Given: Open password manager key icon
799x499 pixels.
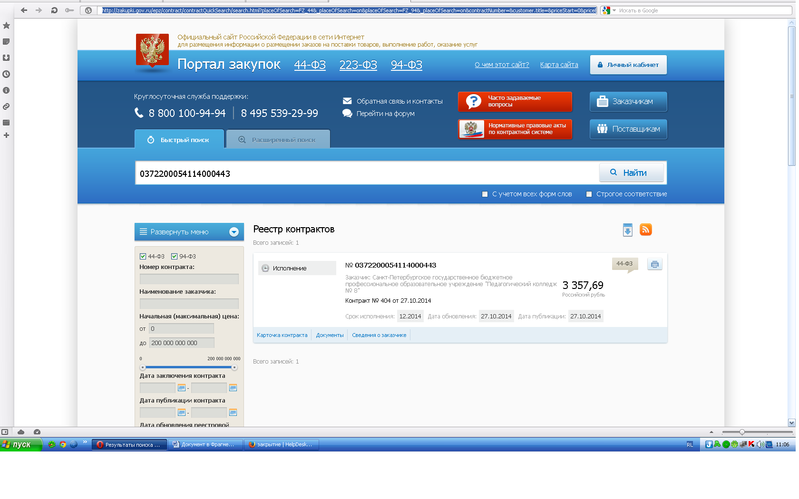Looking at the screenshot, I should (x=69, y=10).
